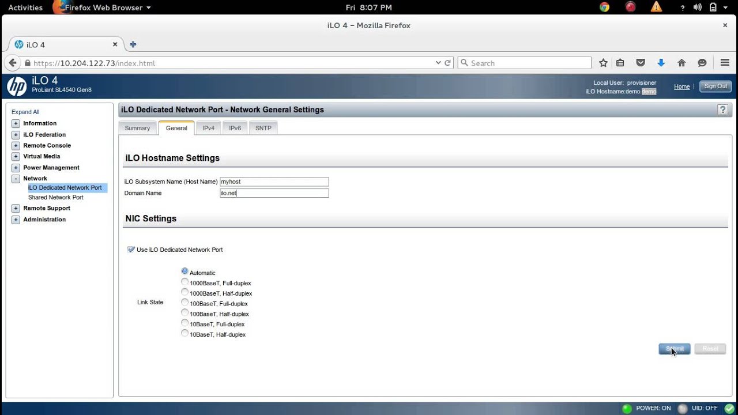The image size is (738, 415).
Task: Open Shared Network Port page
Action: pos(56,197)
